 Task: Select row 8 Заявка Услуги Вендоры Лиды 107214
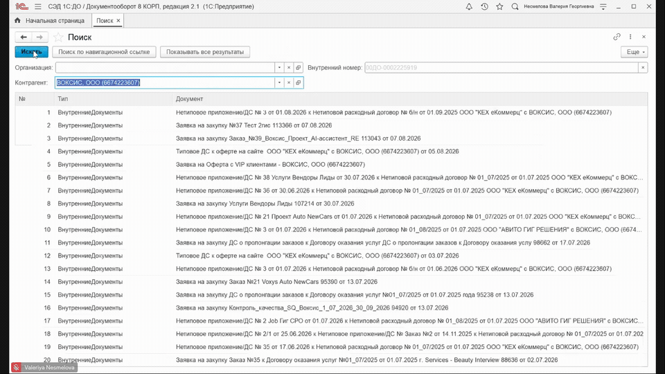331,204
